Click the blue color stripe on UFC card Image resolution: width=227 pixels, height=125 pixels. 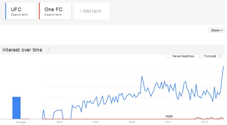click(x=6, y=11)
